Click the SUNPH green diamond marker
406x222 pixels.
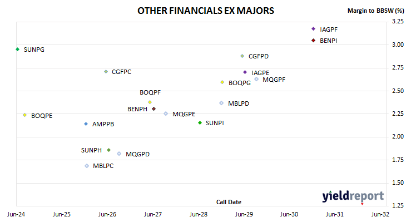[x=109, y=150]
